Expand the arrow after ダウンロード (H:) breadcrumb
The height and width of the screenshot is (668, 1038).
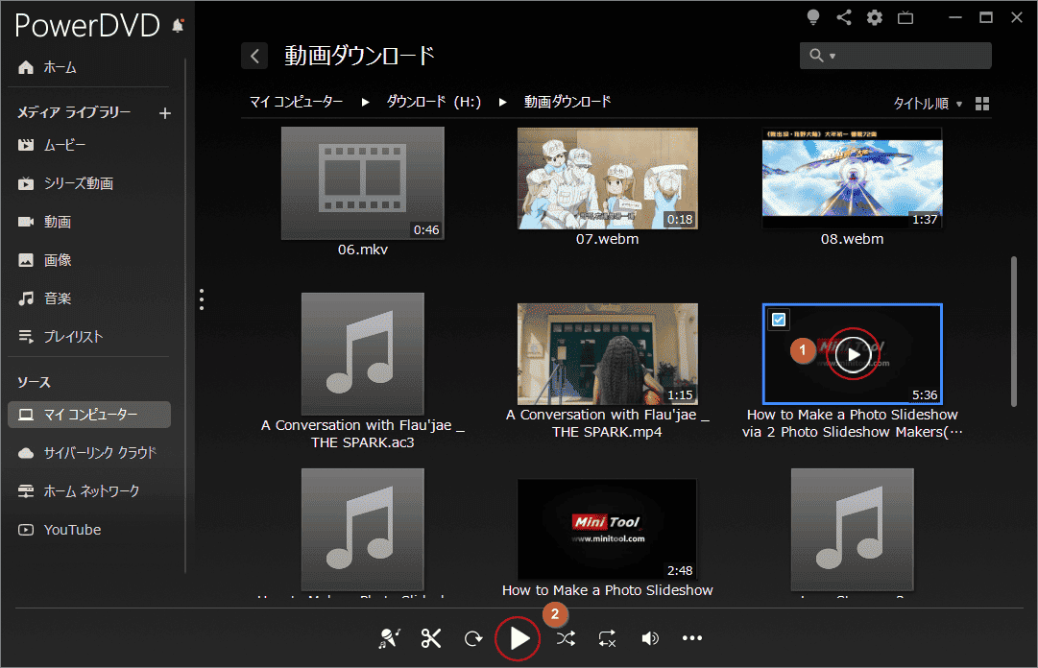click(x=502, y=102)
